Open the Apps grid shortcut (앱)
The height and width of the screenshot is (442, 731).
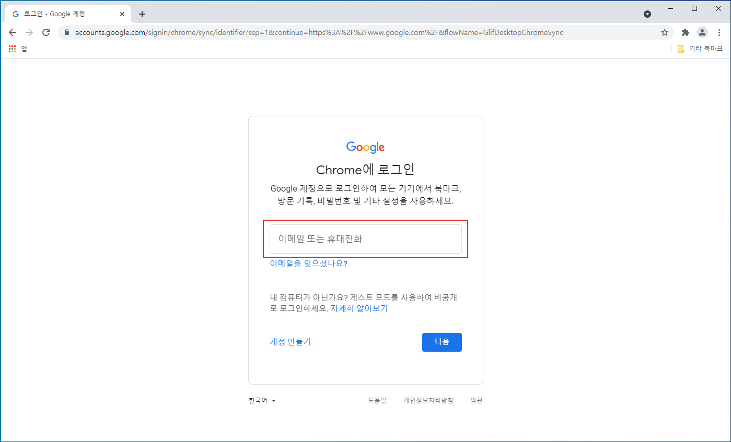(x=18, y=49)
